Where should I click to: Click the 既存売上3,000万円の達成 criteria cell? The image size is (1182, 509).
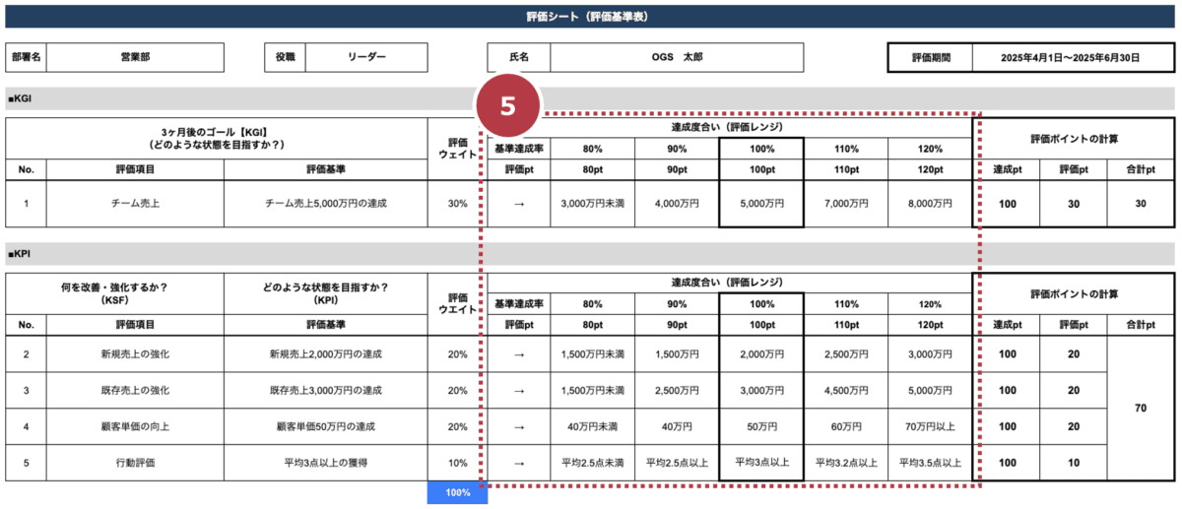click(x=326, y=391)
